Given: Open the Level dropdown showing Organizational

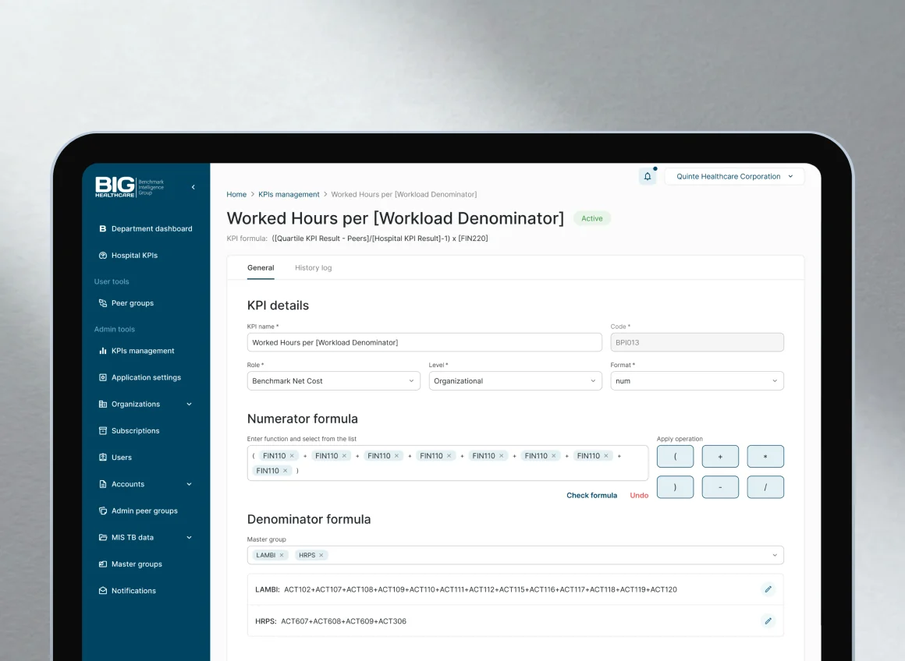Looking at the screenshot, I should 516,380.
